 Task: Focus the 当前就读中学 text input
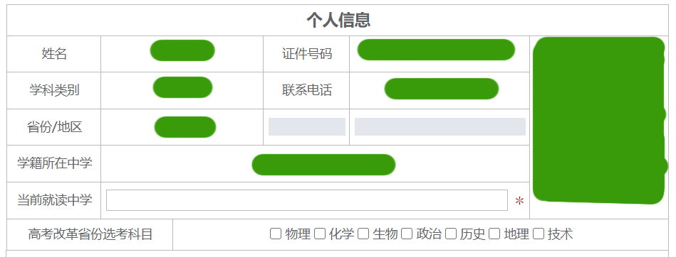(x=307, y=200)
